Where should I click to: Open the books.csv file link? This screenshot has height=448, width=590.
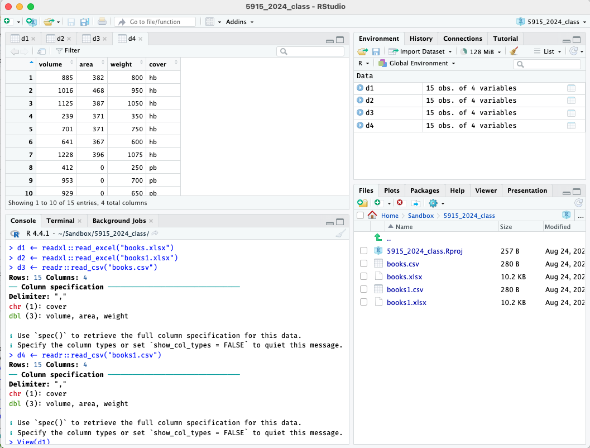402,264
